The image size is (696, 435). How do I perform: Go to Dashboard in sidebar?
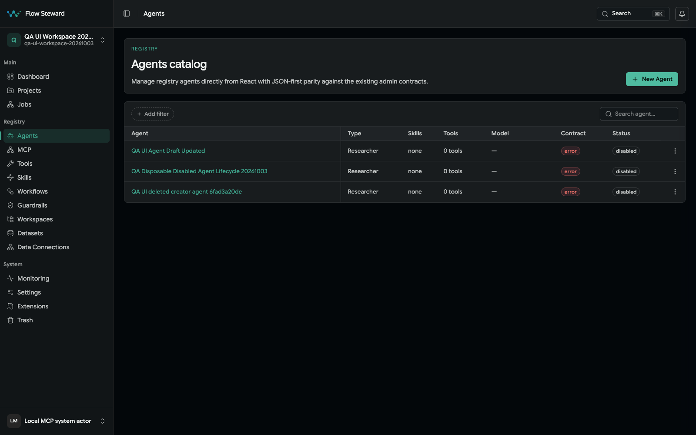(x=57, y=77)
